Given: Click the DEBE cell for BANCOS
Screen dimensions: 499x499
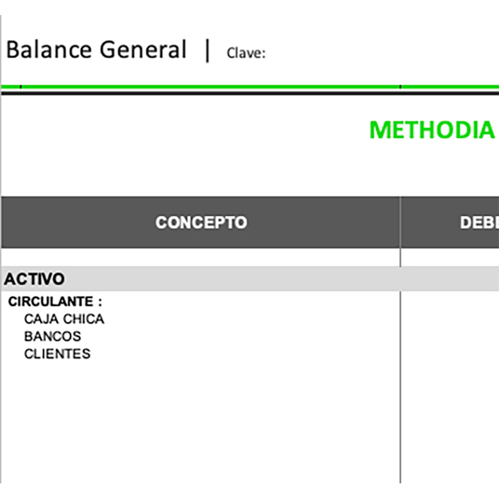Looking at the screenshot, I should point(449,337).
